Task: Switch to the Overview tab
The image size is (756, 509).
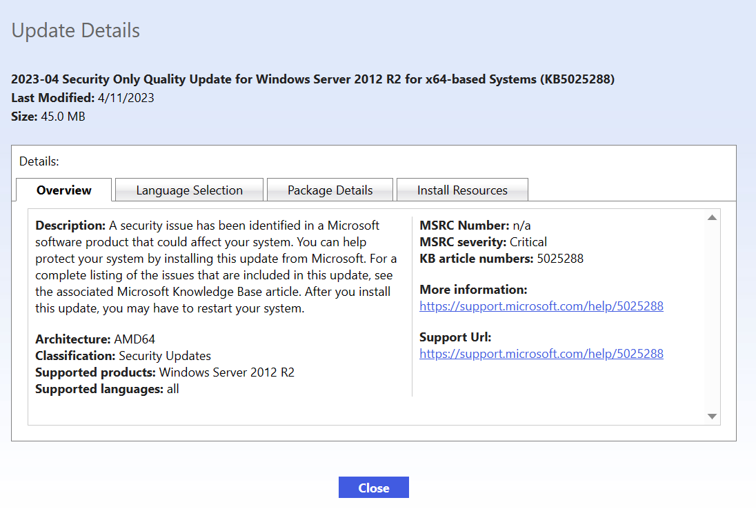Action: (x=63, y=190)
